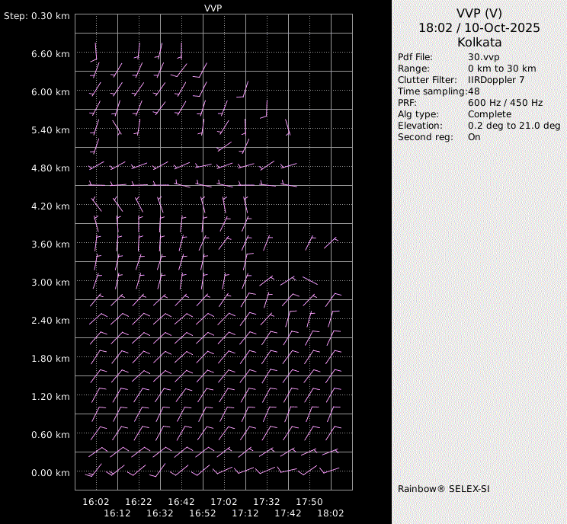
Task: Click the PRF value '600 Hz / 450 Hz'
Action: [505, 103]
